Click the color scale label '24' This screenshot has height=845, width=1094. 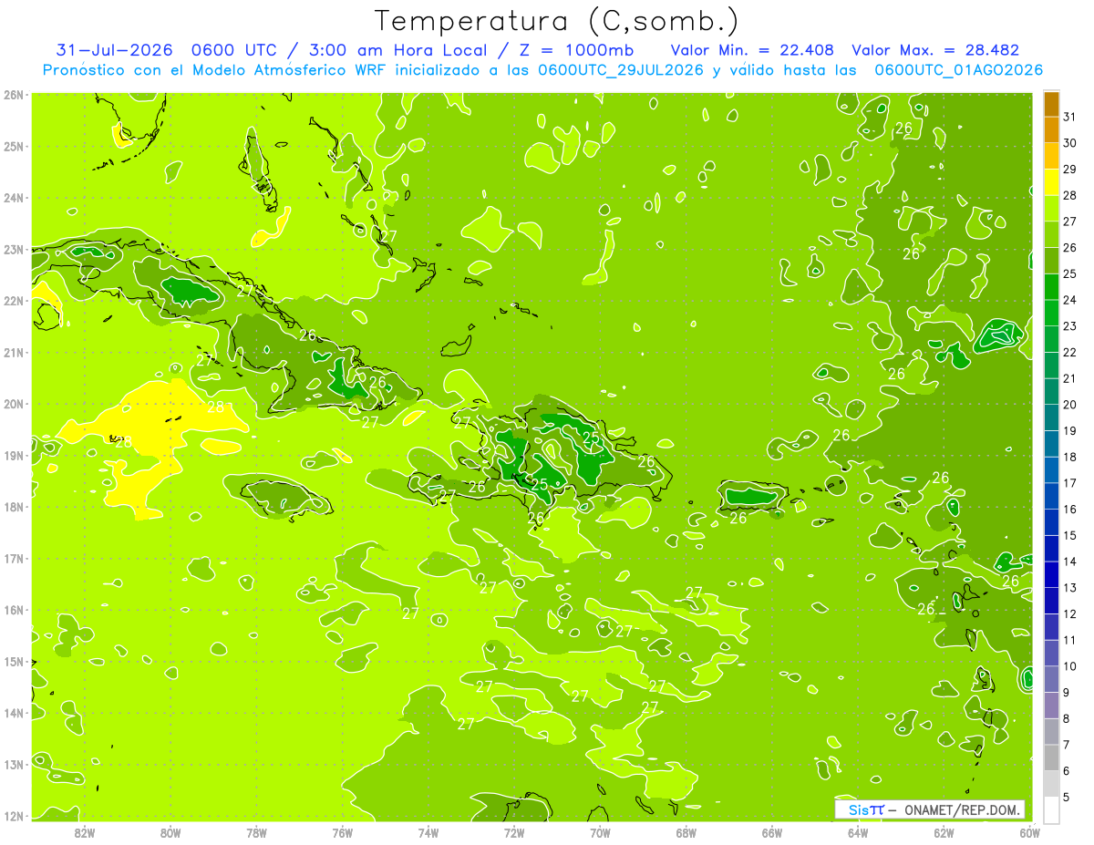tap(1070, 300)
